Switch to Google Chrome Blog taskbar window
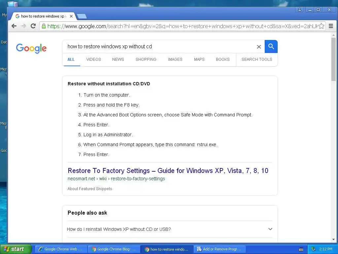 [x=114, y=249]
